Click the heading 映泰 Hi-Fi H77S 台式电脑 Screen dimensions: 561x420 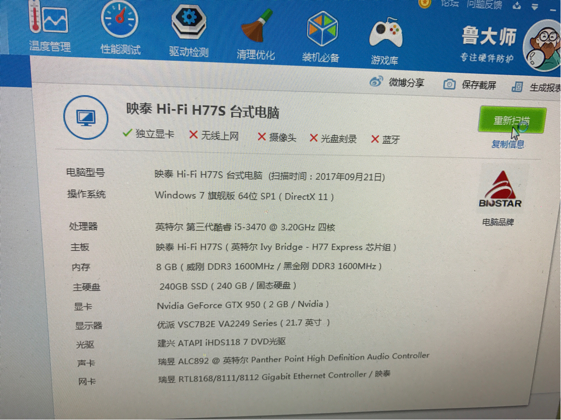[203, 110]
